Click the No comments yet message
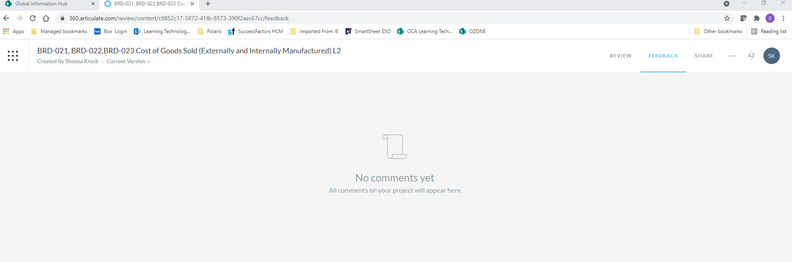792x262 pixels. click(x=395, y=178)
